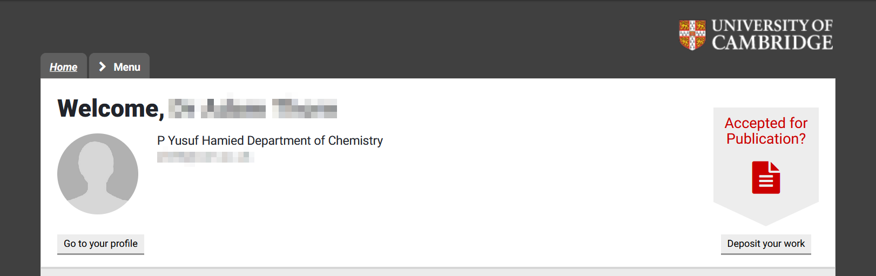Click the Deposit your work button
This screenshot has height=276, width=876.
tap(766, 244)
